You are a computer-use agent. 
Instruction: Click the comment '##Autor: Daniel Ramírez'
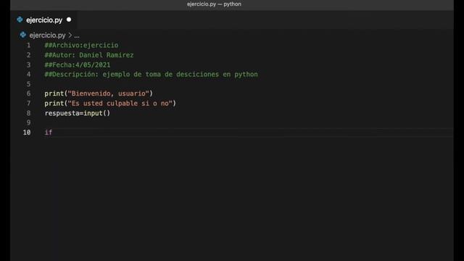point(89,55)
